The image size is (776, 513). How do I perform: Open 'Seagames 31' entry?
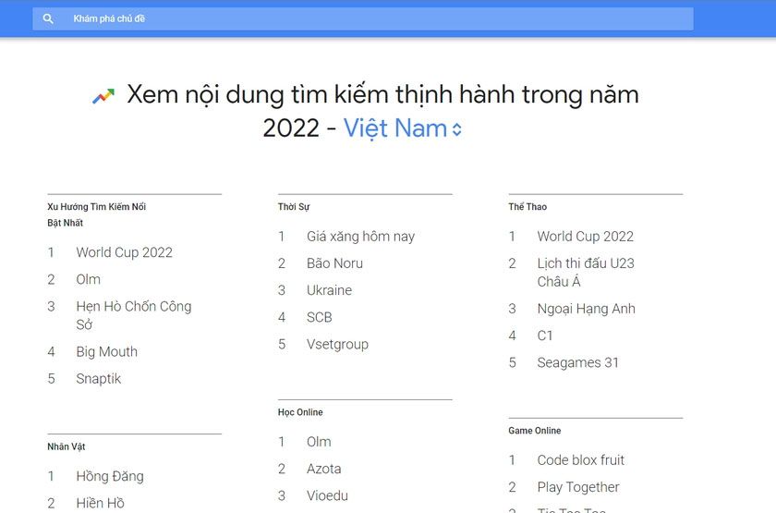pyautogui.click(x=578, y=363)
